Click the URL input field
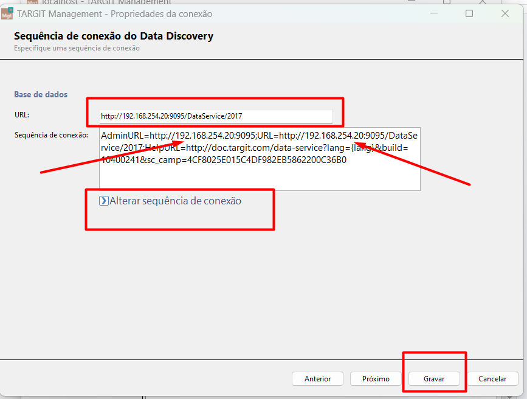This screenshot has width=527, height=399. coord(216,116)
